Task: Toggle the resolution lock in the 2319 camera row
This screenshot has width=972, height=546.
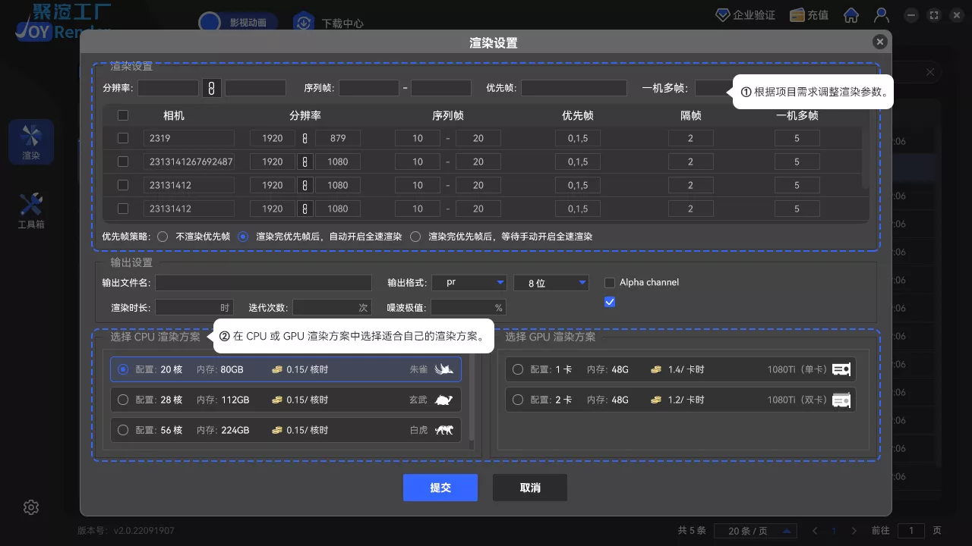Action: point(305,138)
